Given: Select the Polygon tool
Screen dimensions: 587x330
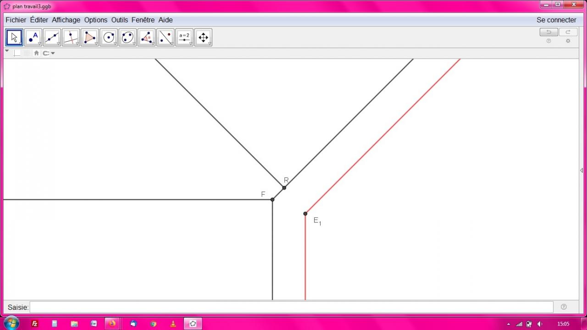Looking at the screenshot, I should tap(90, 38).
